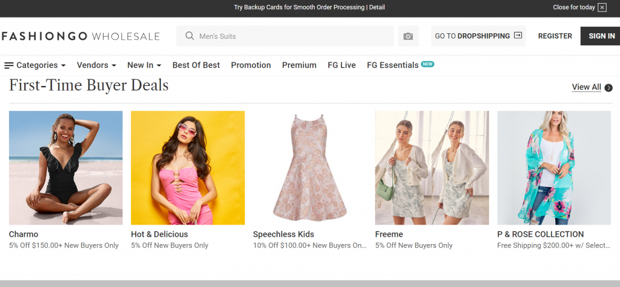The image size is (620, 287).
Task: Click Hot & Delicious '5% Off New Buyers Only'
Action: 170,245
